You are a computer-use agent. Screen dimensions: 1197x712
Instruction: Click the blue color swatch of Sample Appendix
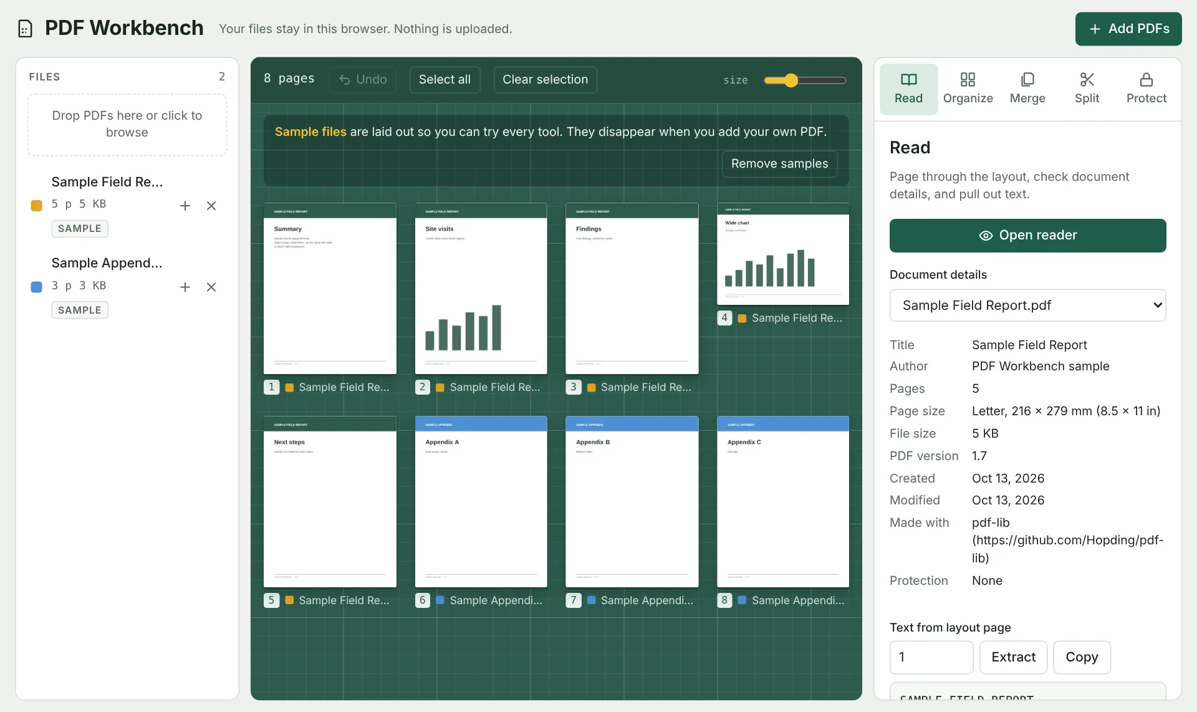[37, 287]
